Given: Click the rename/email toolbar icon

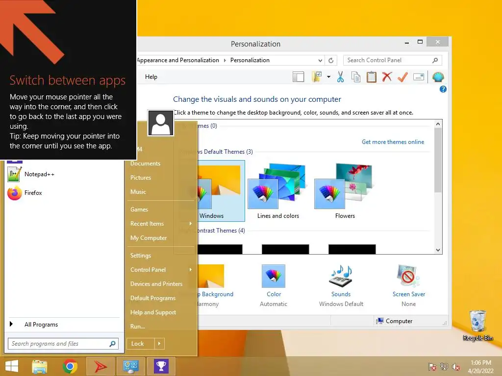Looking at the screenshot, I should pos(419,77).
